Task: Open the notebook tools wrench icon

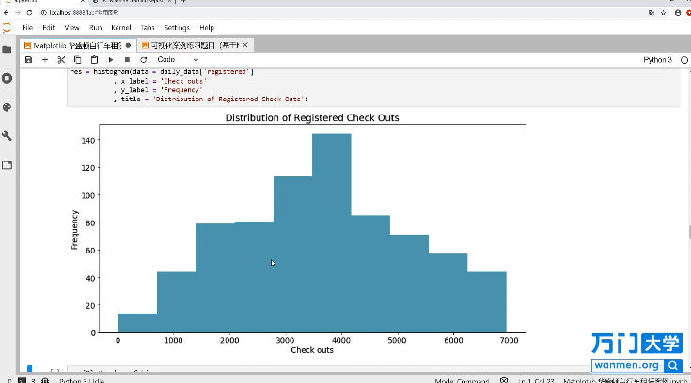Action: click(x=8, y=136)
